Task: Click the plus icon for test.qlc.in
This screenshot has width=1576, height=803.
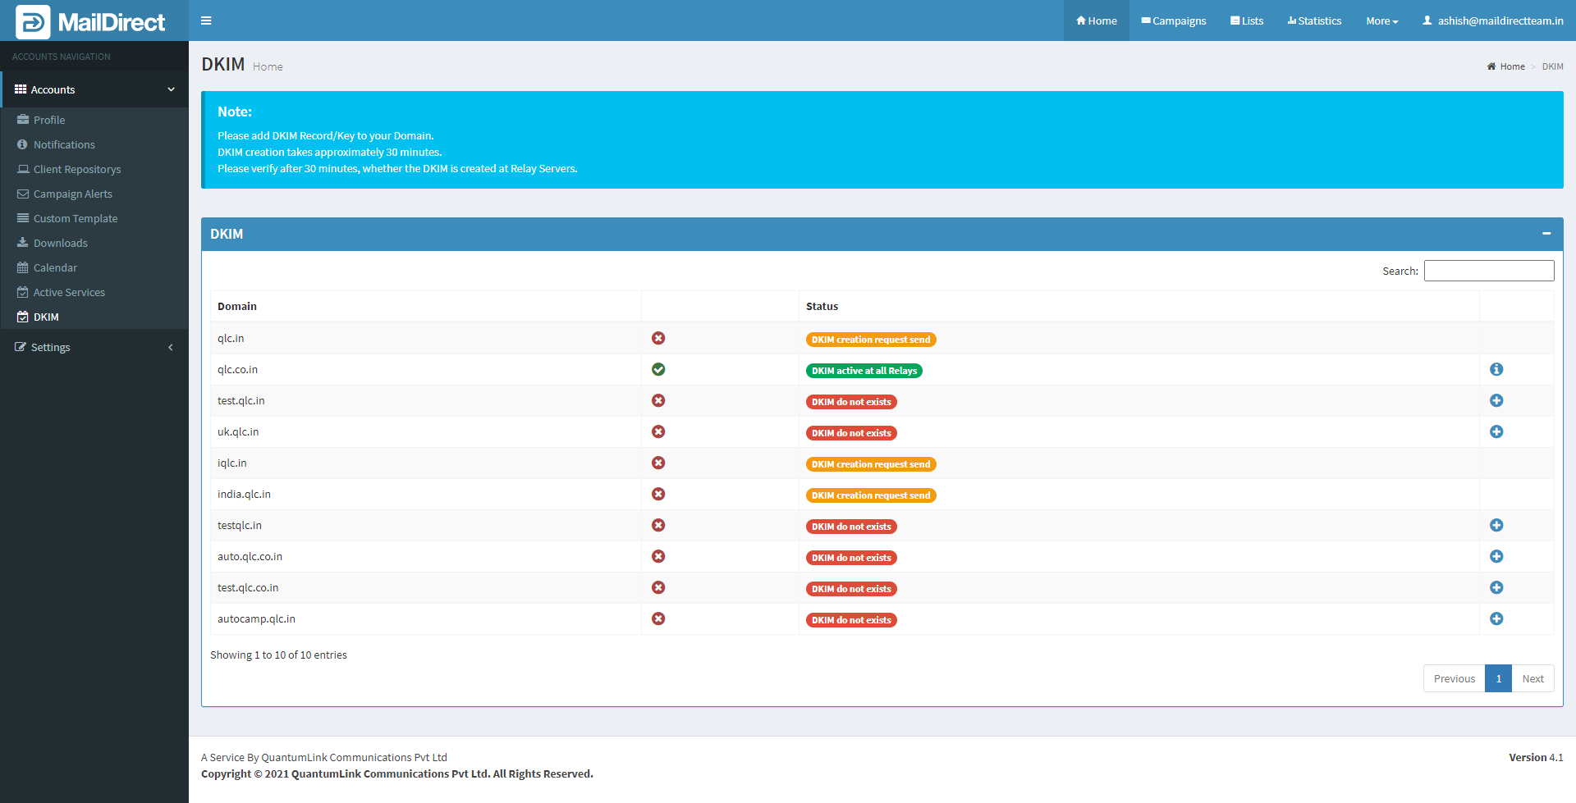Action: point(1496,400)
